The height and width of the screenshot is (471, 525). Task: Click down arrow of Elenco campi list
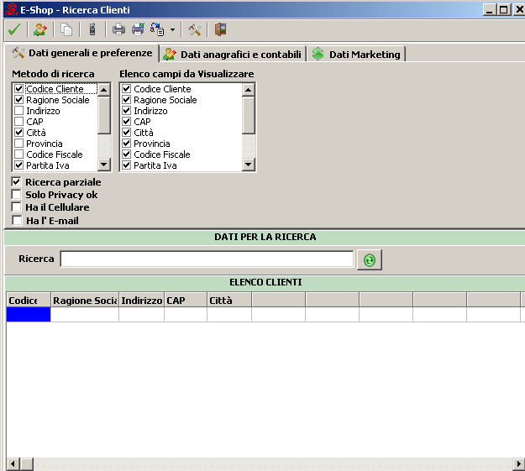point(249,165)
